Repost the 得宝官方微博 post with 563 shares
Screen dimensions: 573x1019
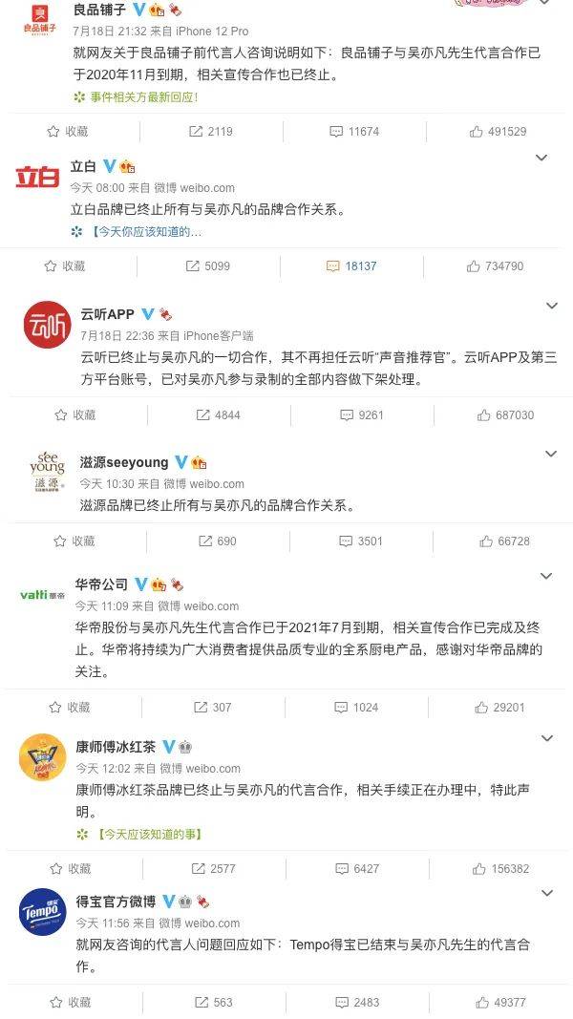212,1002
